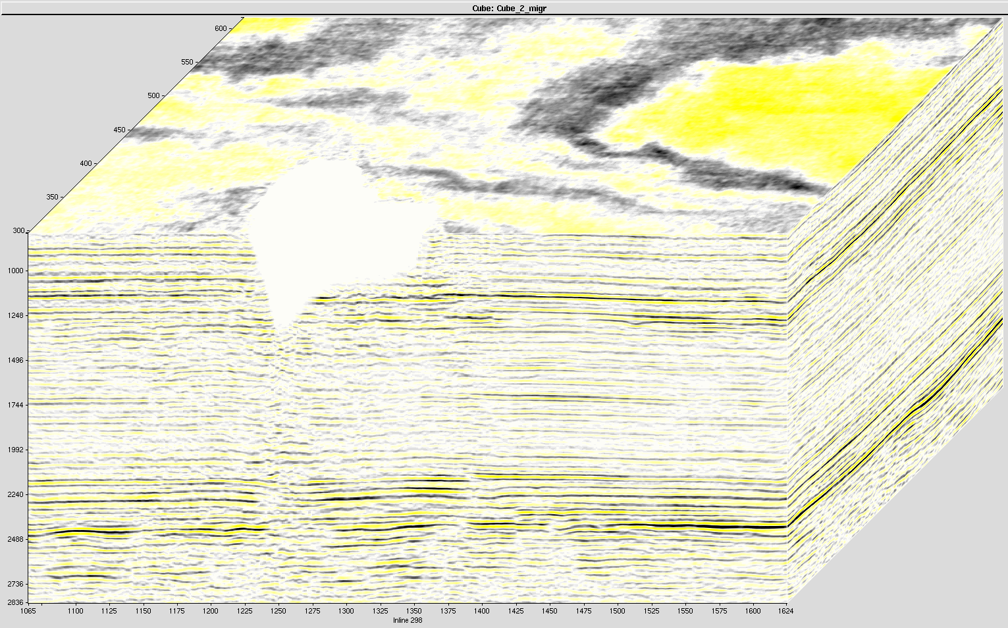Click time axis value 1248
This screenshot has width=1008, height=628.
(16, 315)
